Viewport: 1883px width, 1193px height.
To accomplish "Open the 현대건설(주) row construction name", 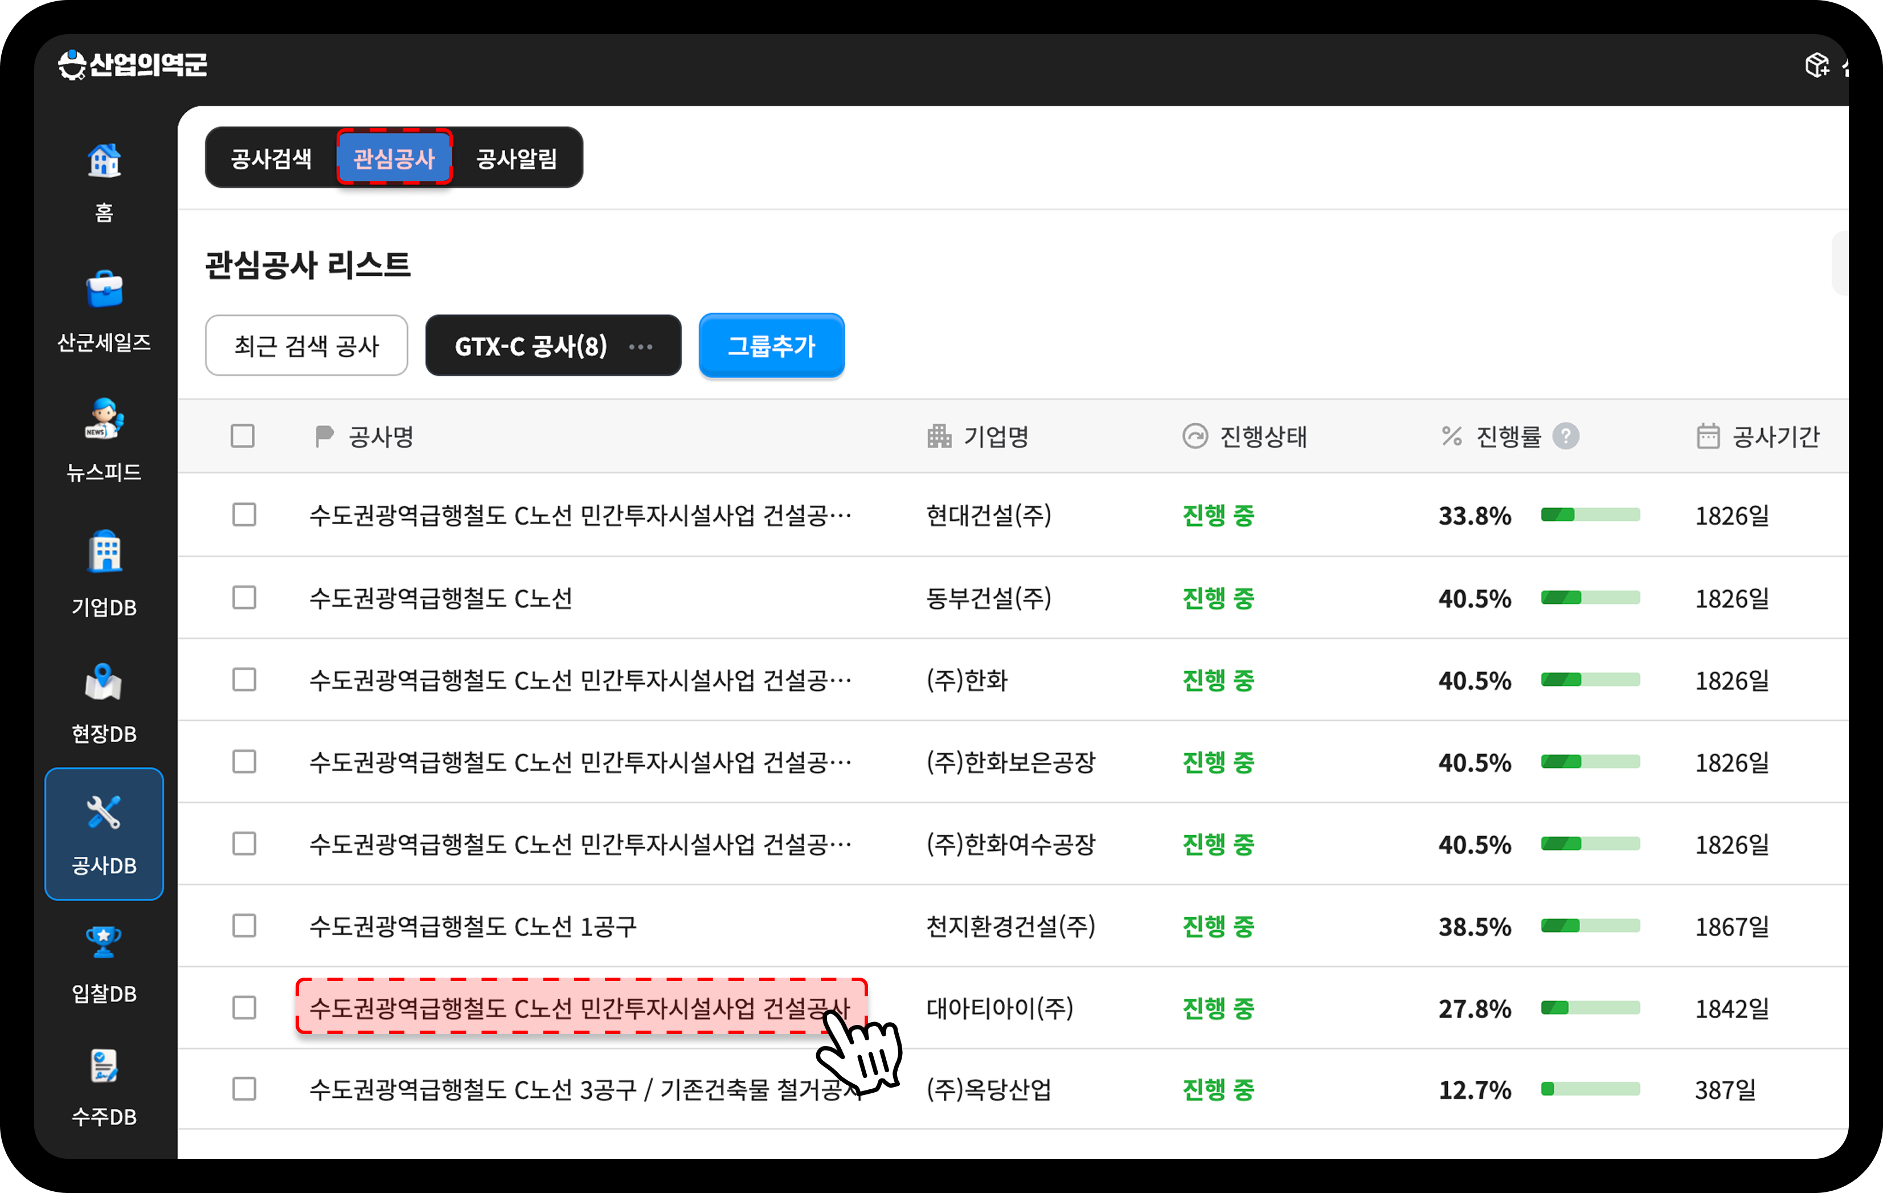I will (x=580, y=516).
